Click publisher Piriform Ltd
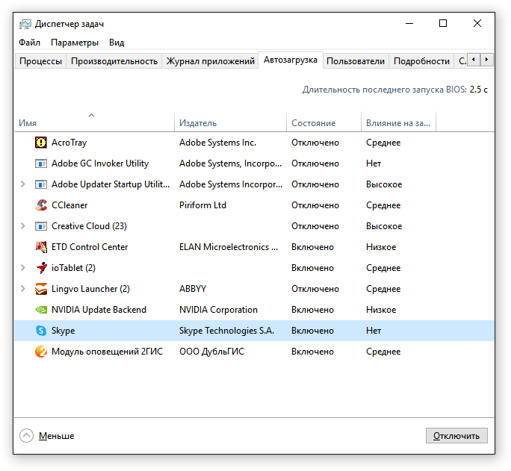511x471 pixels. click(x=202, y=205)
